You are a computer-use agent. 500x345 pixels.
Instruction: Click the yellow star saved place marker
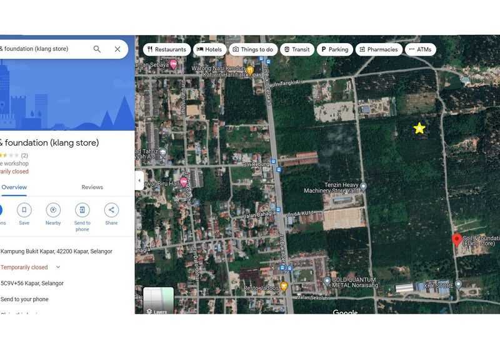click(x=419, y=128)
